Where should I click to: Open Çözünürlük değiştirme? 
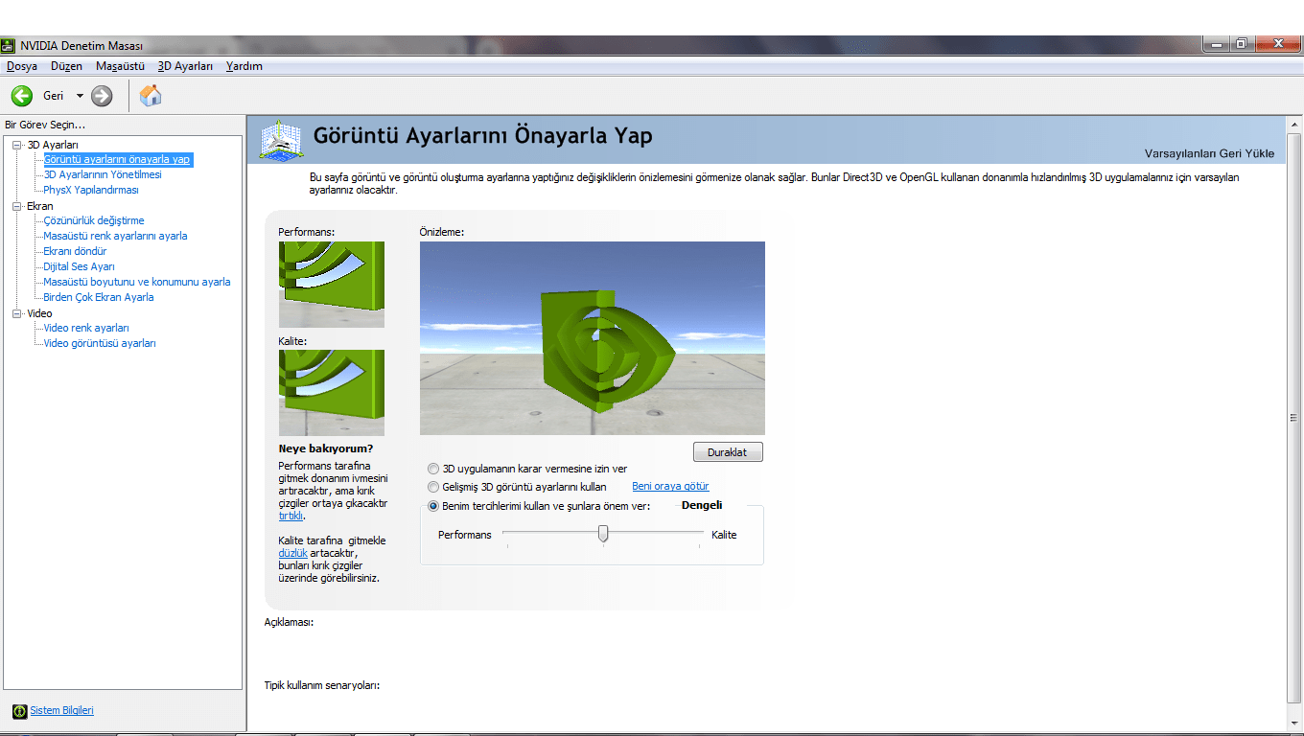coord(94,220)
